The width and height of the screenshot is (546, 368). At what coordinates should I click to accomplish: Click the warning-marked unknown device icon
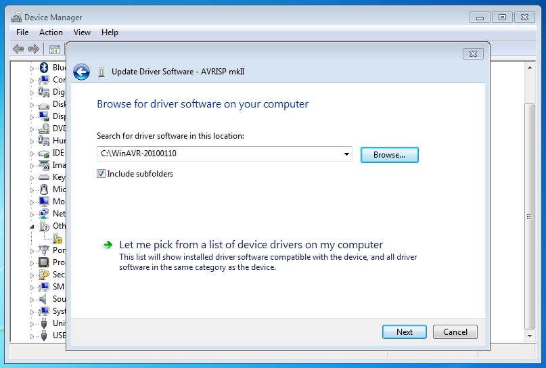58,238
